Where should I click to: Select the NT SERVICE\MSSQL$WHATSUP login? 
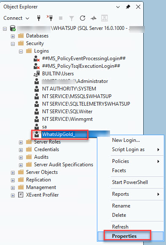77,96
